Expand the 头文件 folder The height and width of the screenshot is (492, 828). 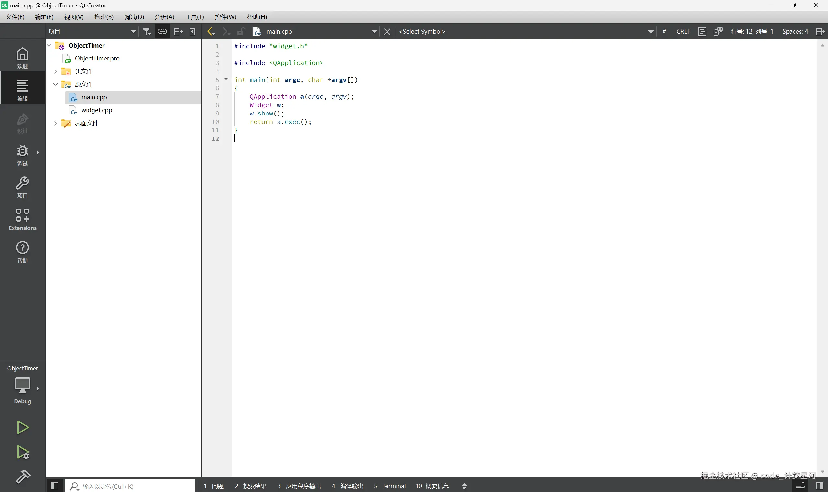[55, 71]
